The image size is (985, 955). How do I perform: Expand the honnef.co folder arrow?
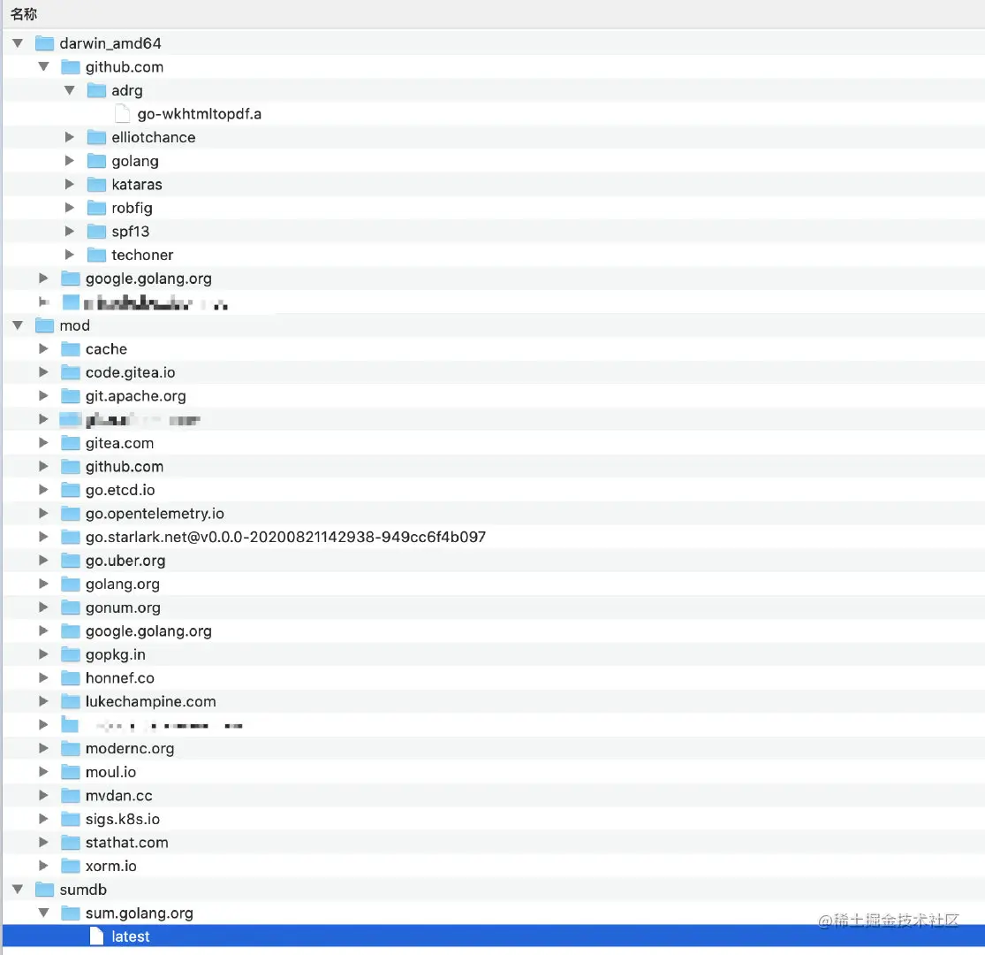click(43, 677)
